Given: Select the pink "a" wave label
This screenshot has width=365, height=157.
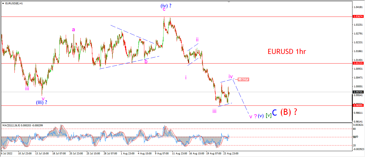Looking at the screenshot, I should [73, 30].
